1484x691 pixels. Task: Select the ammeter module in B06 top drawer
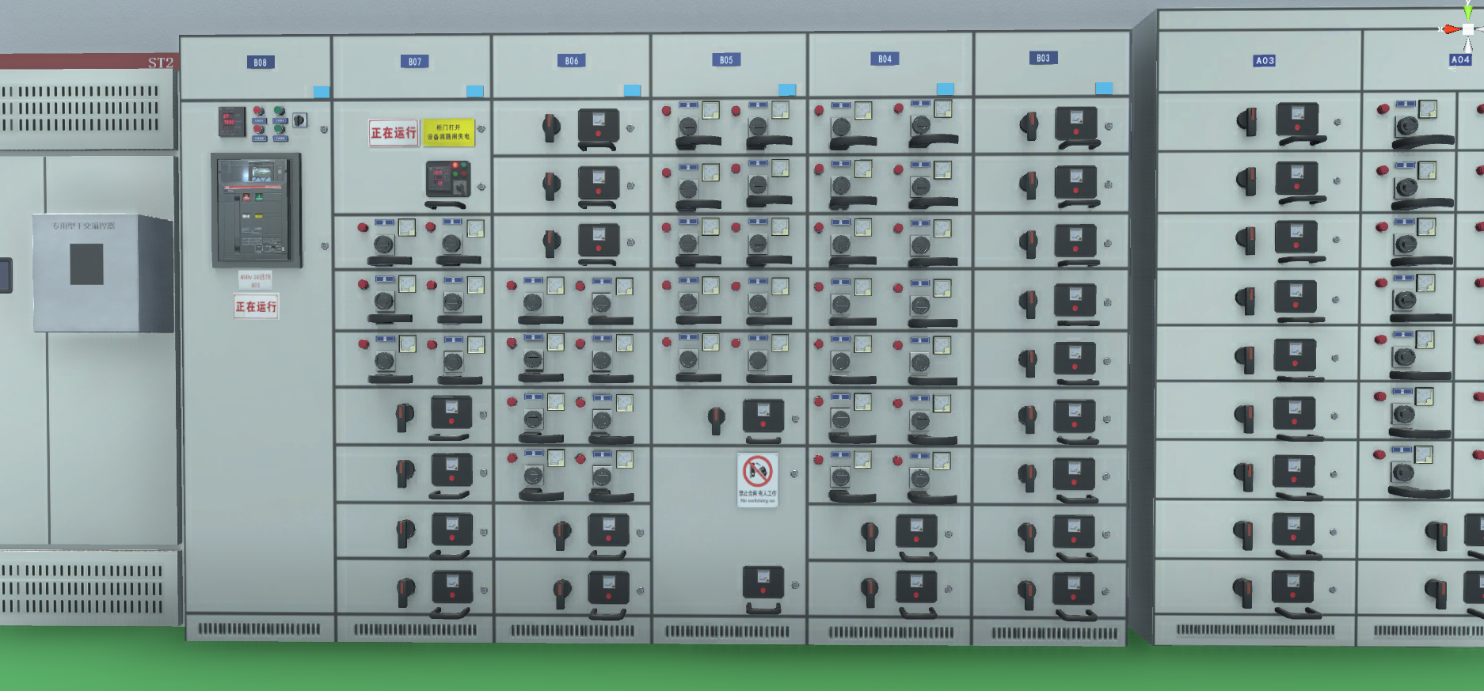(x=599, y=125)
